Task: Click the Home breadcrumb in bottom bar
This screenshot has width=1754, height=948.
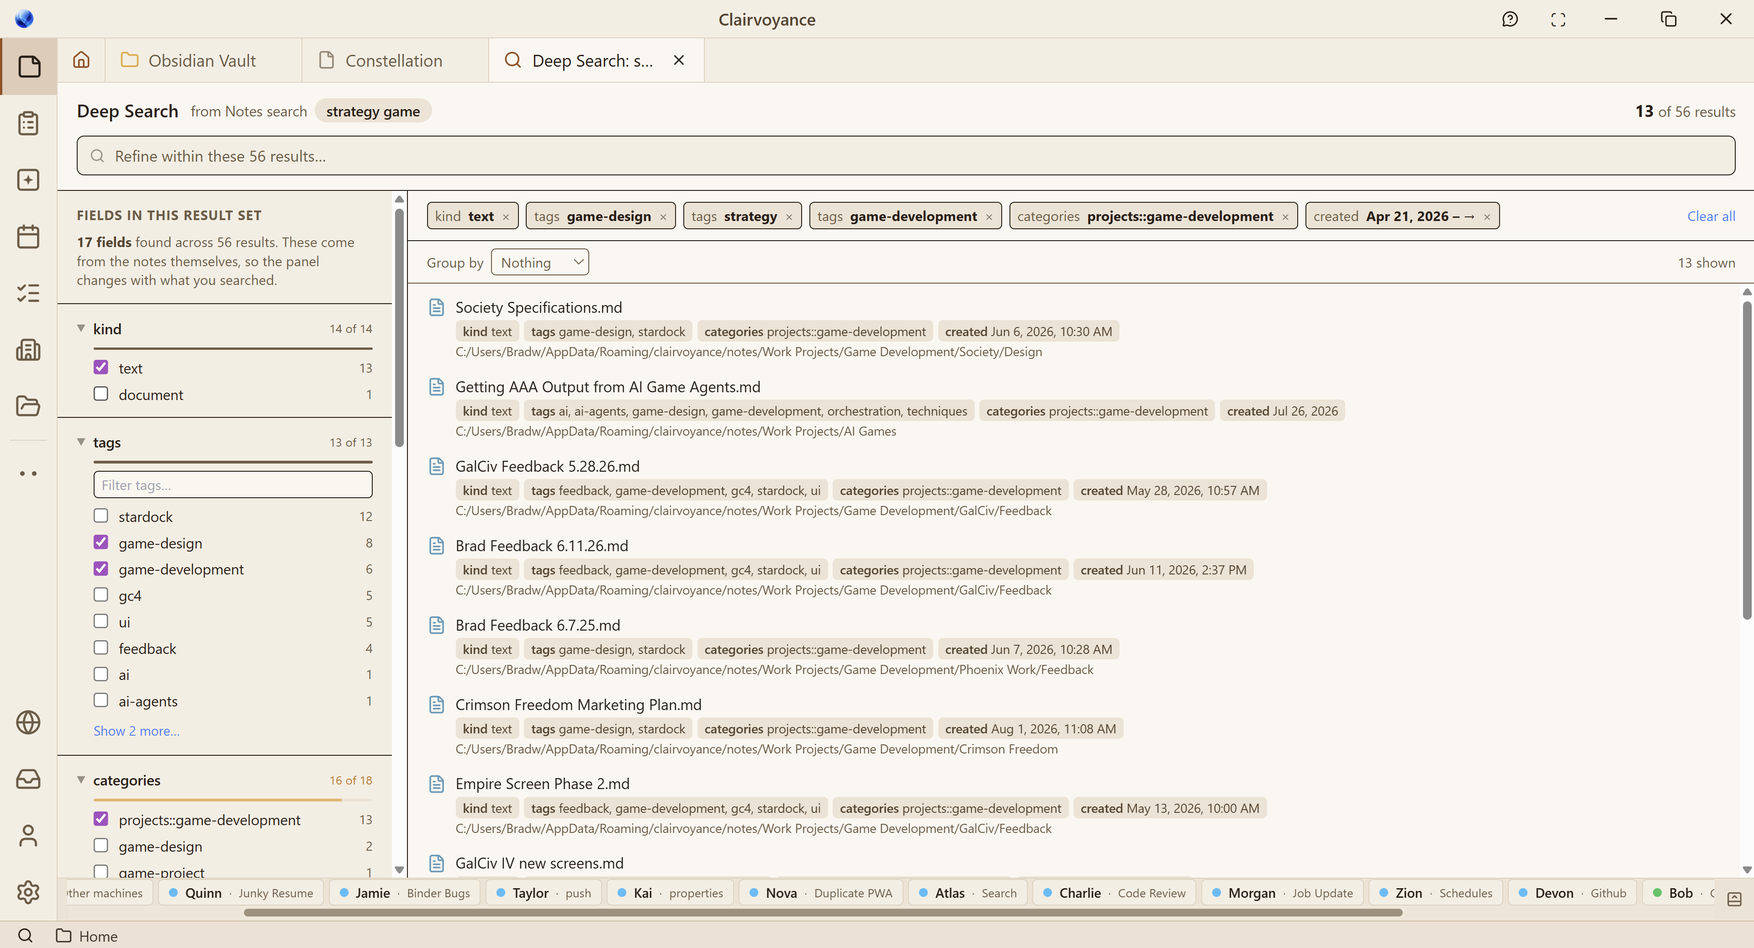Action: (x=86, y=936)
